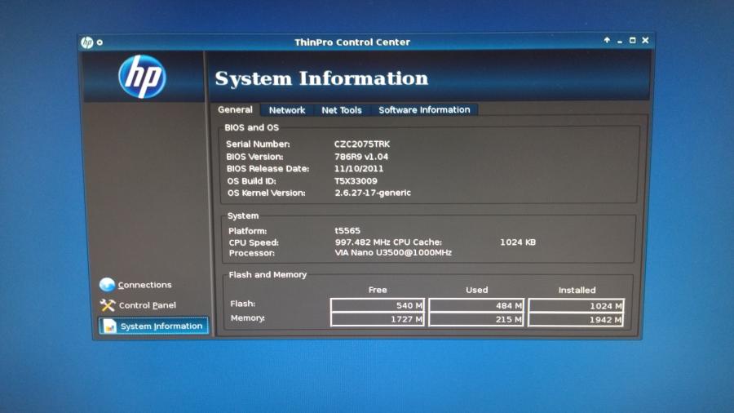Click the serial number CZC2075TRK
Viewport: 734px width, 413px height.
362,144
